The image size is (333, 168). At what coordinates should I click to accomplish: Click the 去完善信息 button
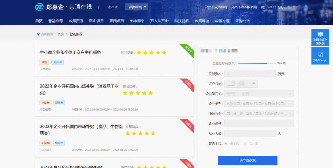pos(248,160)
